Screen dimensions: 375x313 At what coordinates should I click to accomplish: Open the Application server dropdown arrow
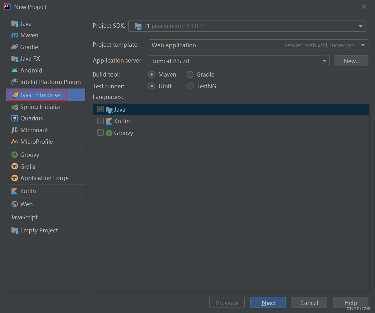coord(324,61)
